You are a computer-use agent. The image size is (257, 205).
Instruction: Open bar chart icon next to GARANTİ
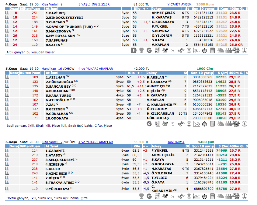point(7,150)
